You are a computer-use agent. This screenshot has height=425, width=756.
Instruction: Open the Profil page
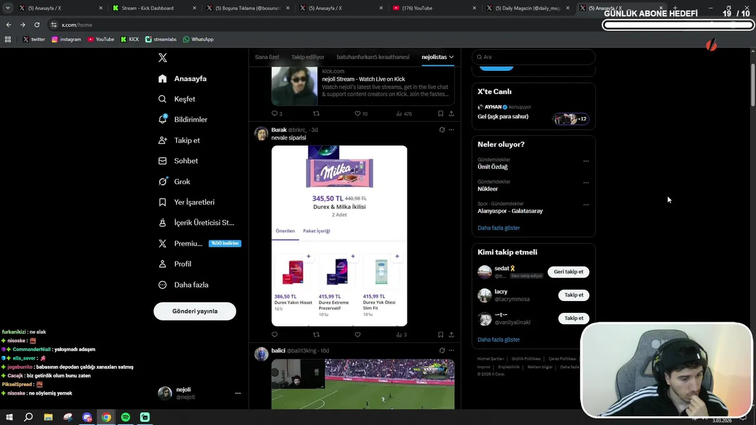click(x=175, y=264)
